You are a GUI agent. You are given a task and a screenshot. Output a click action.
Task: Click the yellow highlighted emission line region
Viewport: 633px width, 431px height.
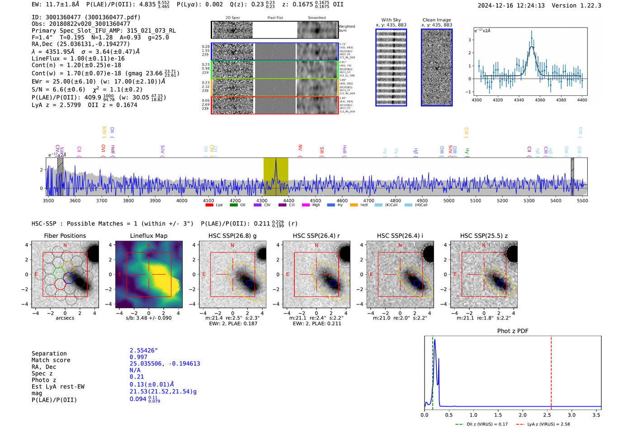coord(276,177)
